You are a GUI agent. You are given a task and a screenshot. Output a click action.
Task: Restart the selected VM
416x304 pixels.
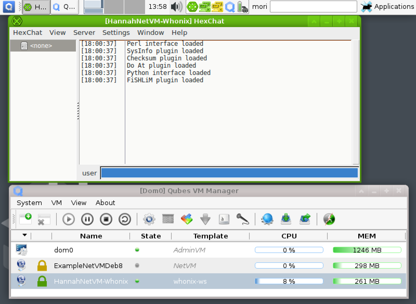(x=125, y=219)
